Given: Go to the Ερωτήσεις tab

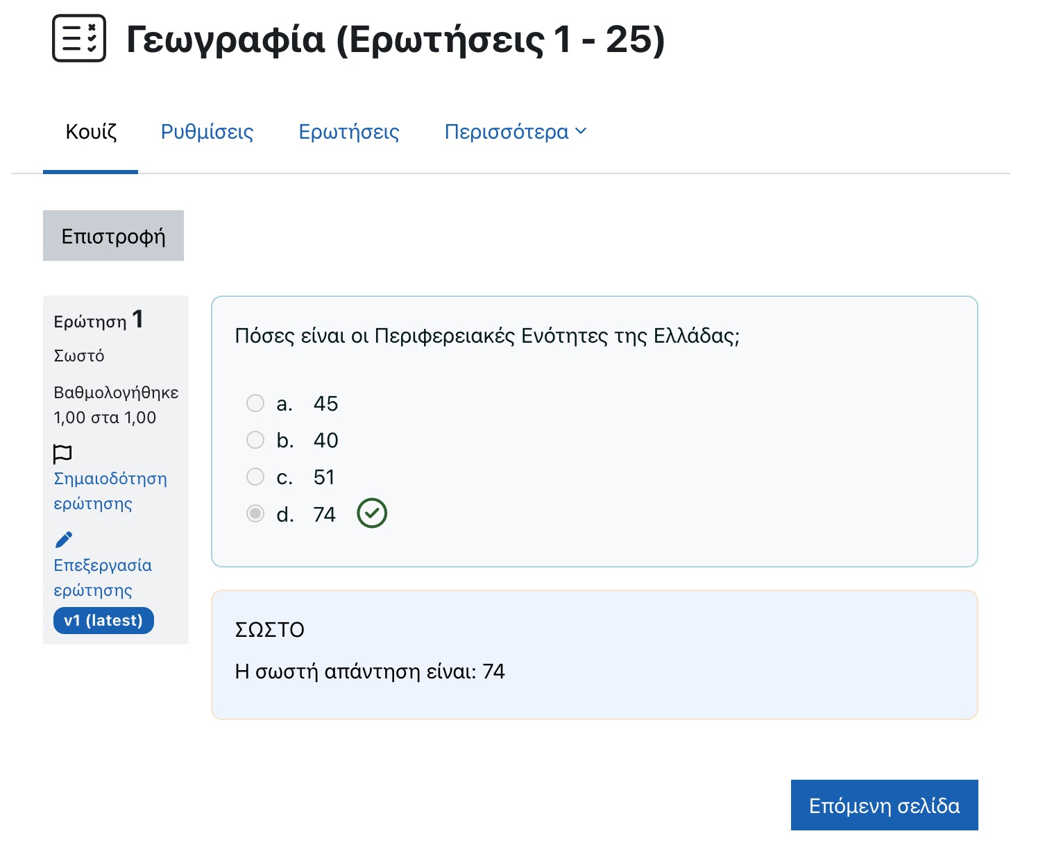Looking at the screenshot, I should click(349, 132).
